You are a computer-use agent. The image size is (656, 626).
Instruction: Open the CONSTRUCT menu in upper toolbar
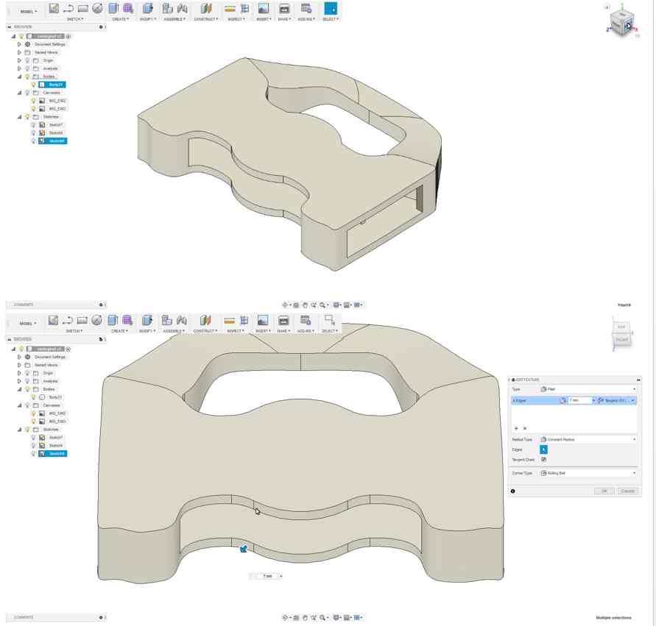click(205, 19)
